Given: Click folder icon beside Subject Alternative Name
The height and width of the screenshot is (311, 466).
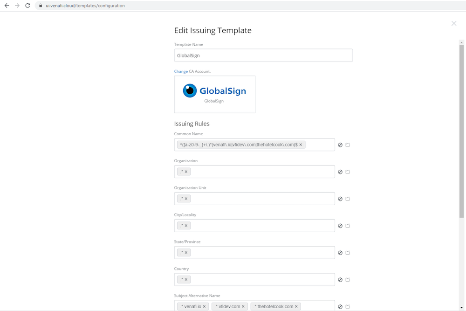Looking at the screenshot, I should (x=348, y=306).
